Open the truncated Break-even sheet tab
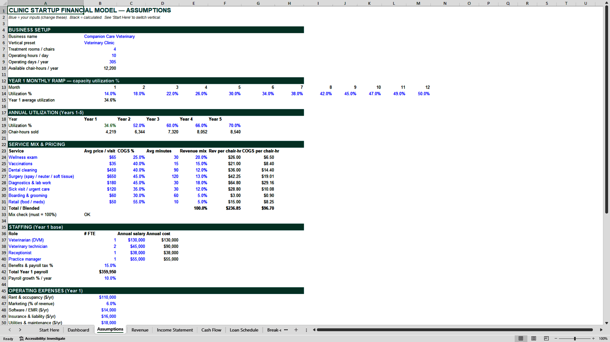This screenshot has height=342, width=610. point(274,330)
